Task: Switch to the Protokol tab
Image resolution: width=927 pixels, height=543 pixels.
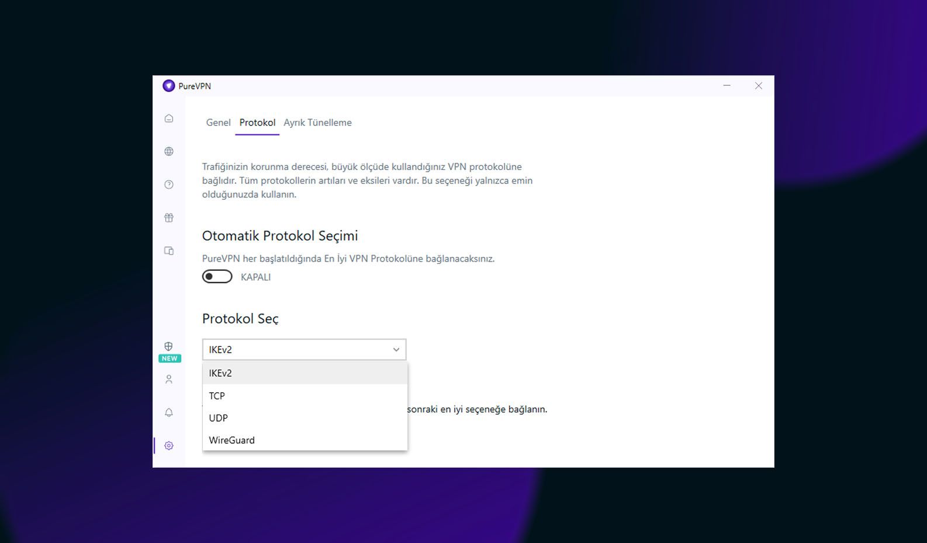Action: 257,123
